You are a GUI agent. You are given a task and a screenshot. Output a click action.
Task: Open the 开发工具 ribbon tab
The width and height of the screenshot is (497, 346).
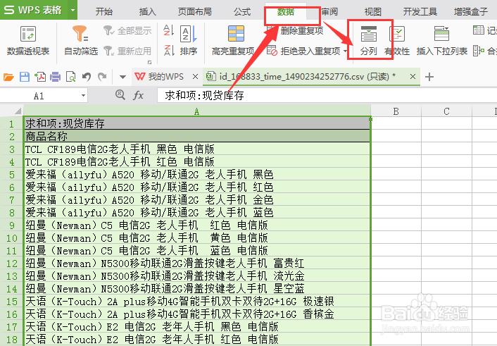coord(420,12)
